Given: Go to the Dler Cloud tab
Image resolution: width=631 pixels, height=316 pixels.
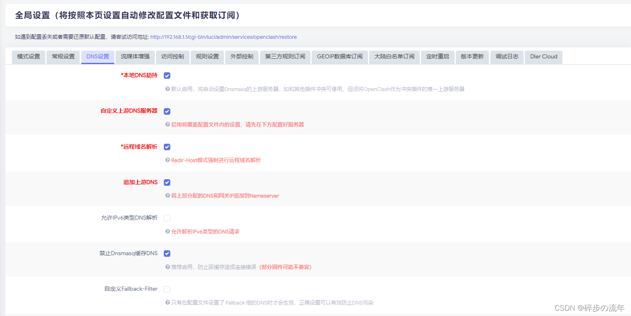Looking at the screenshot, I should pyautogui.click(x=544, y=57).
